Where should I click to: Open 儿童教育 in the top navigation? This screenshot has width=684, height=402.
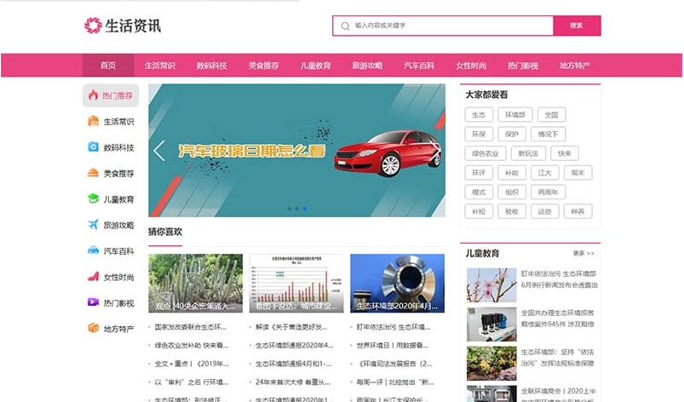(x=315, y=66)
